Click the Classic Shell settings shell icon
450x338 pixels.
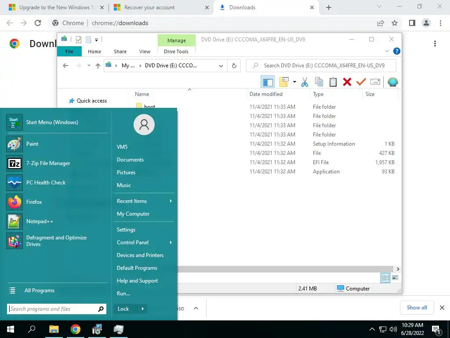pos(392,82)
